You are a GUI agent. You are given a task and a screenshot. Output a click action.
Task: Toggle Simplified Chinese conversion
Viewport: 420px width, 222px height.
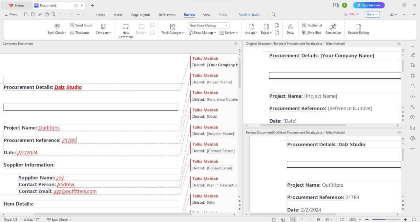click(x=311, y=32)
